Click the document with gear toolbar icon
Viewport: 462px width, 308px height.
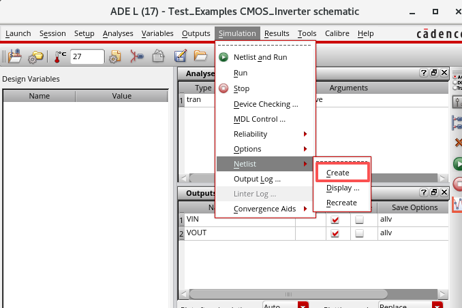[x=115, y=56]
